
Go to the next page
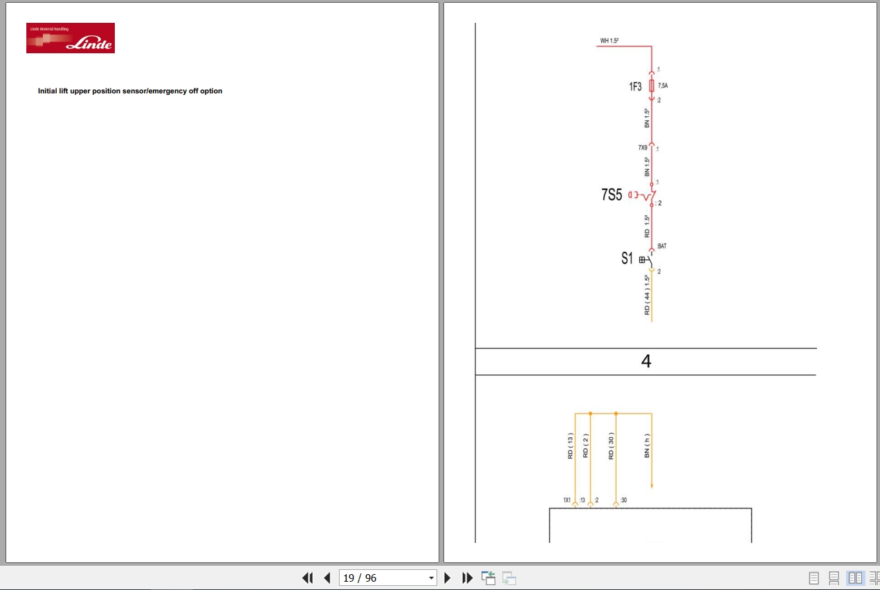pos(447,578)
